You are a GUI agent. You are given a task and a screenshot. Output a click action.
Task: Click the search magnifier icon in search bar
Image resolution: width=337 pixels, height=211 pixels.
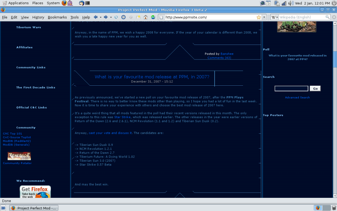(327, 17)
